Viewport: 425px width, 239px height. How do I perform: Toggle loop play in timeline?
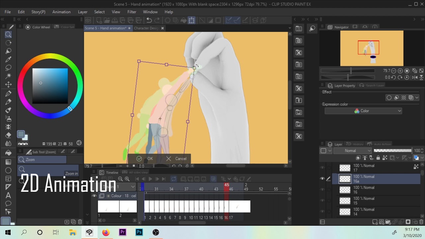point(174,179)
